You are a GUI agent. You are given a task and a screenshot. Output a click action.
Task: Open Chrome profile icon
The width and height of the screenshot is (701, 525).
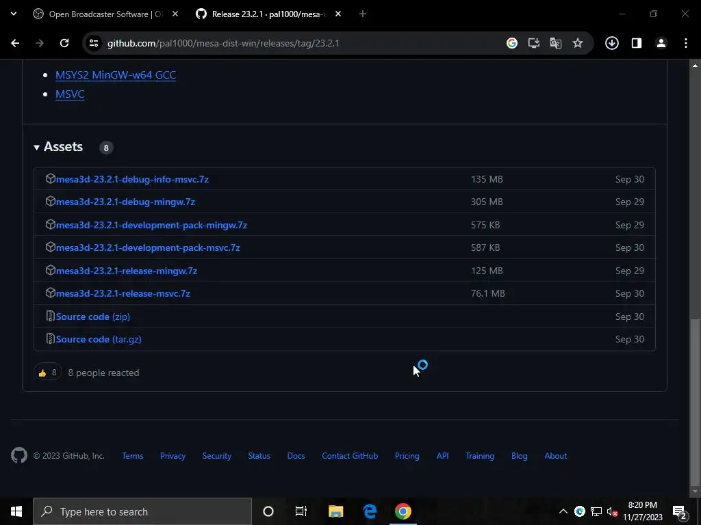pos(661,43)
